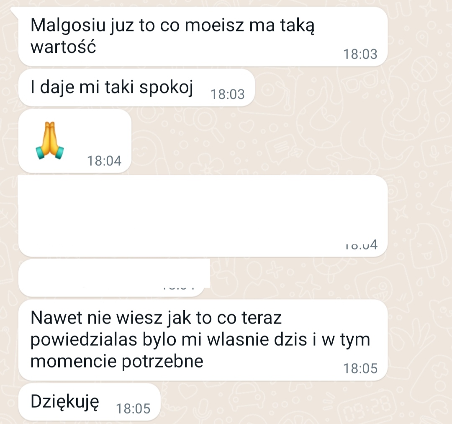This screenshot has width=452, height=424.
Task: Tap the small blank redacted message bubble
Action: (114, 278)
